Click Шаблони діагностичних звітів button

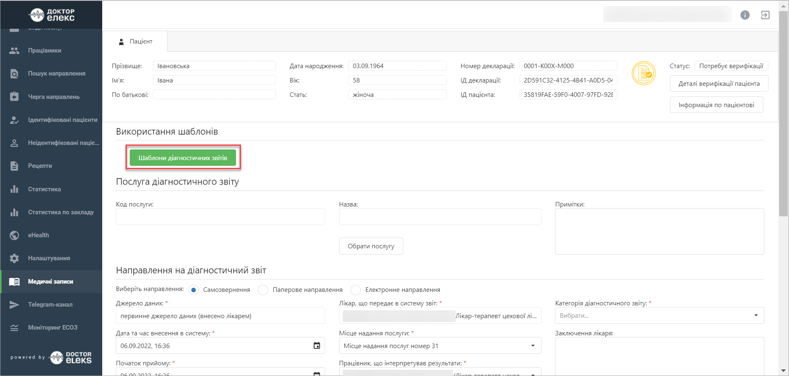point(183,158)
